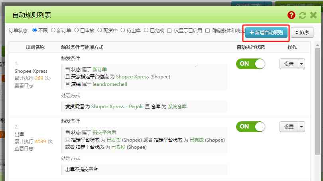
Task: Select the 新订单 radio button
Action: 53,30
